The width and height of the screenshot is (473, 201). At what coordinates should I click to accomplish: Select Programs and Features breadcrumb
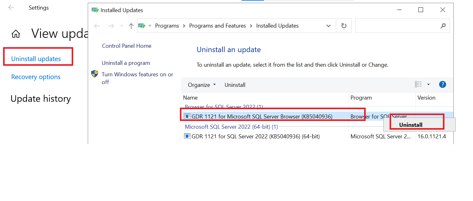coord(217,26)
